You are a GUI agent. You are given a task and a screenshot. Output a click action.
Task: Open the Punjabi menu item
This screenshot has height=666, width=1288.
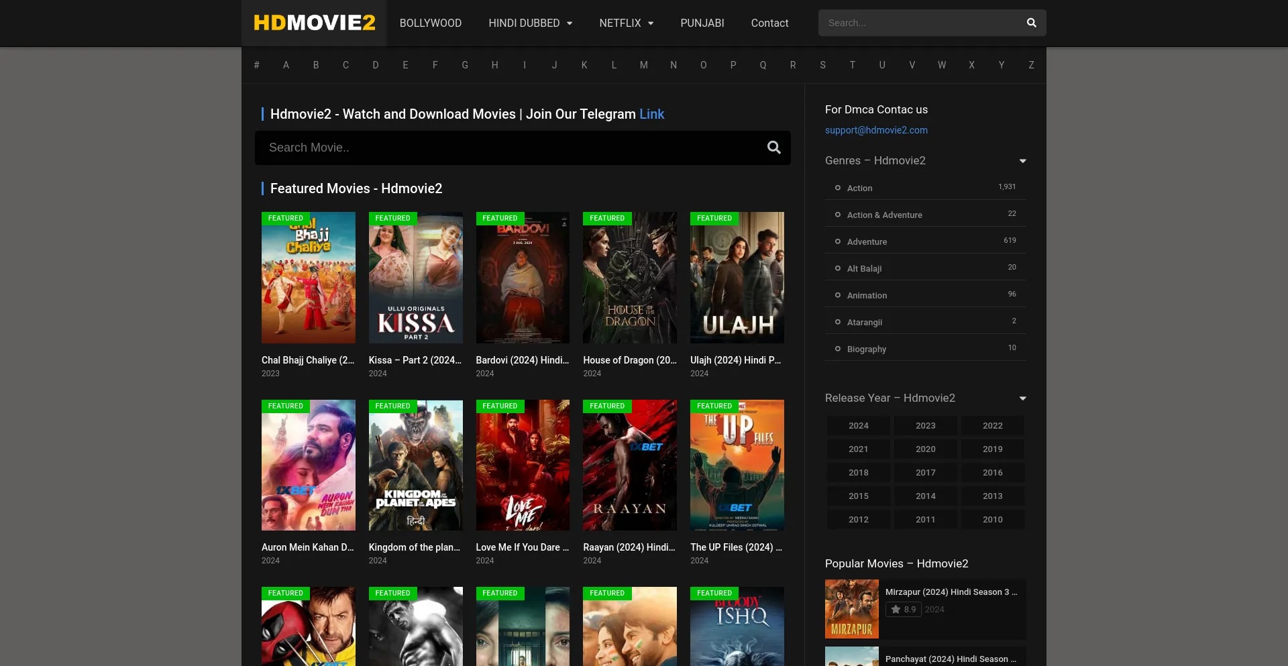click(x=702, y=23)
